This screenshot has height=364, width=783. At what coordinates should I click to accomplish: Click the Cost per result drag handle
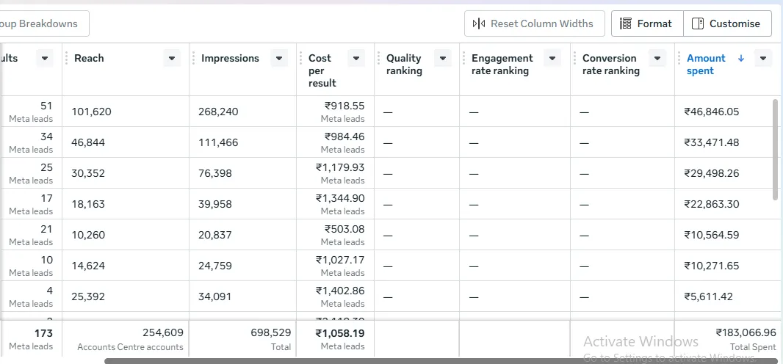pyautogui.click(x=301, y=58)
